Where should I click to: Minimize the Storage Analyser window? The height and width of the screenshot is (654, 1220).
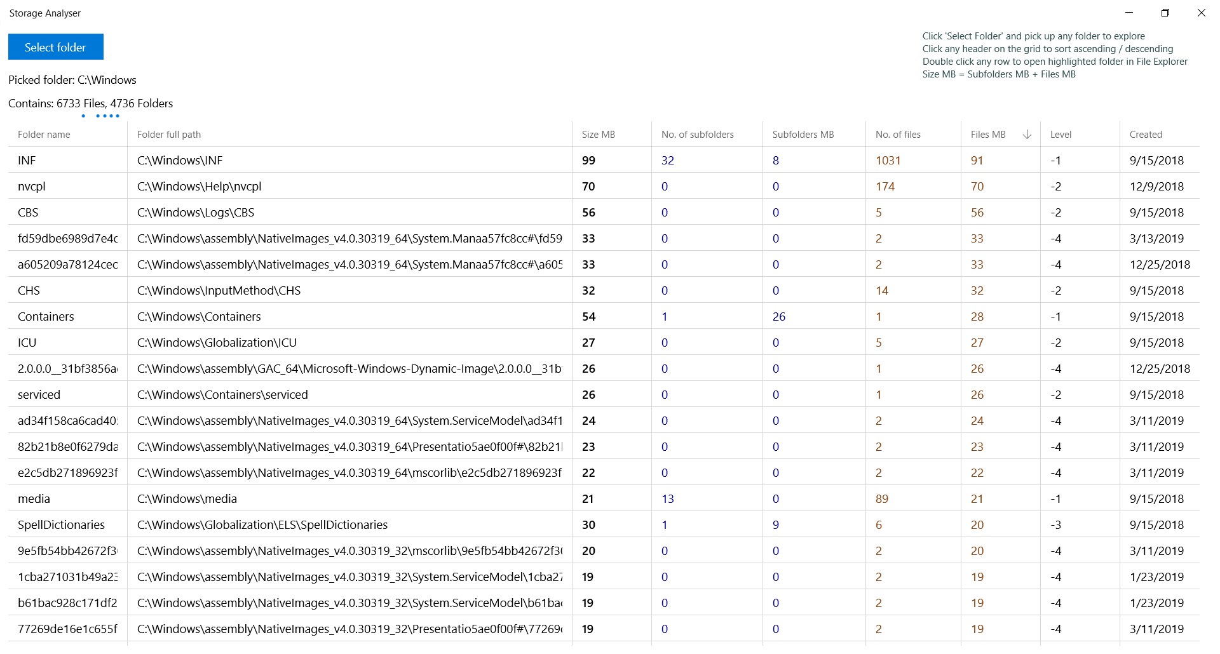[x=1129, y=13]
